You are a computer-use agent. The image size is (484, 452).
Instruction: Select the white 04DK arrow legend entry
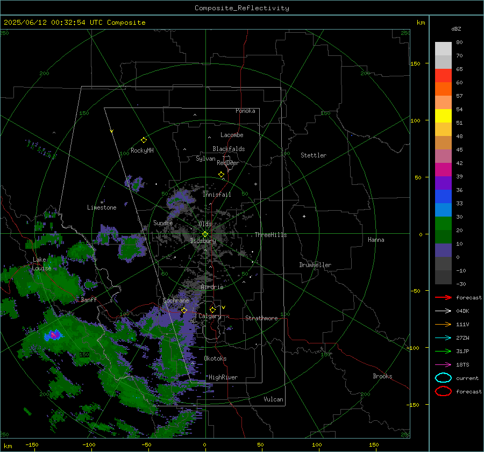[443, 311]
